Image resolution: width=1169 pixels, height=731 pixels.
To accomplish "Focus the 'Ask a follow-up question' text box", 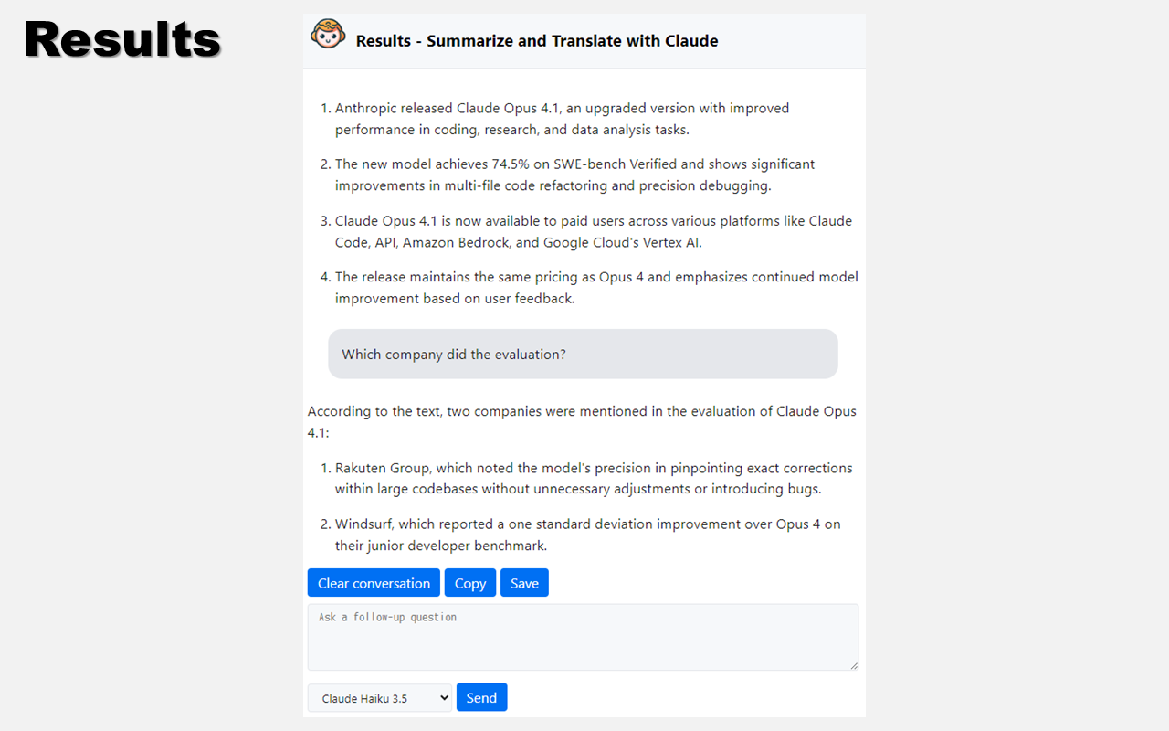I will (583, 637).
